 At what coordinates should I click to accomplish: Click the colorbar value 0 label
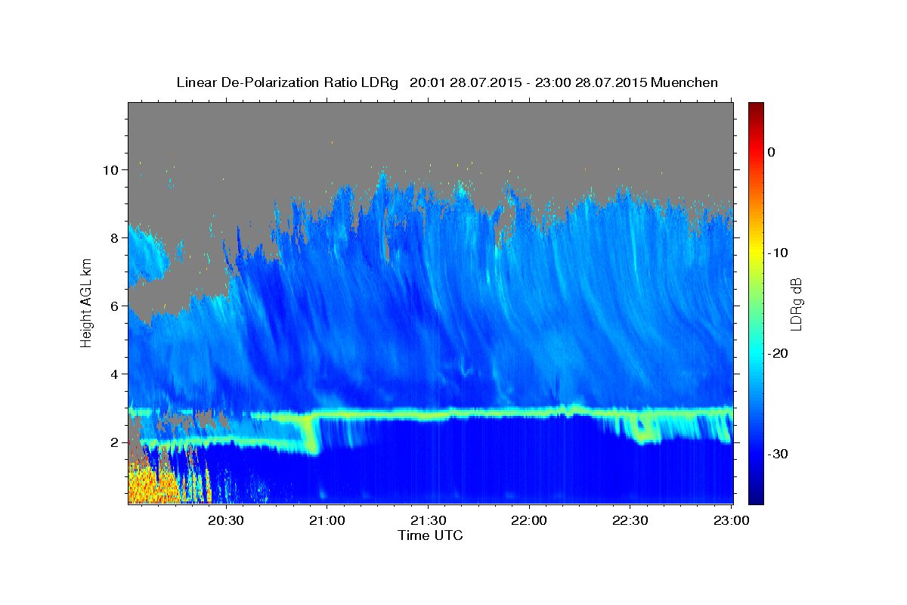(x=772, y=152)
